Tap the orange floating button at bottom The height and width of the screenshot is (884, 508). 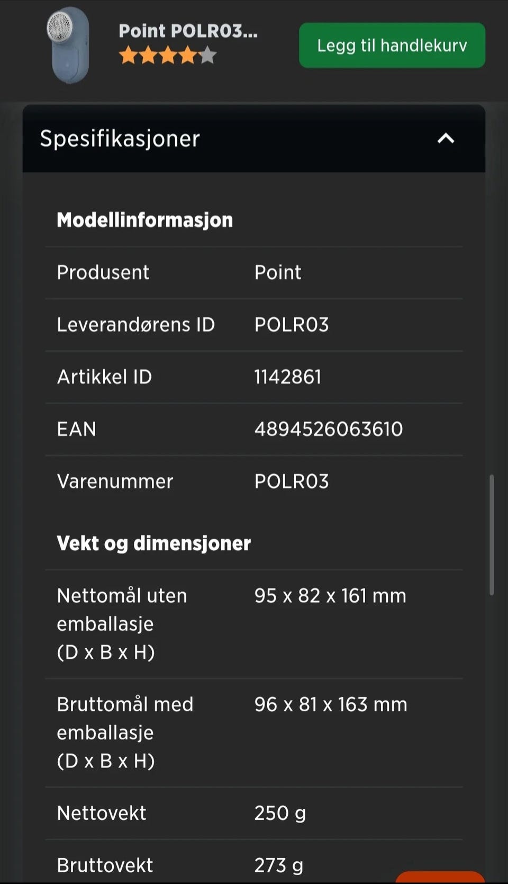tap(440, 877)
